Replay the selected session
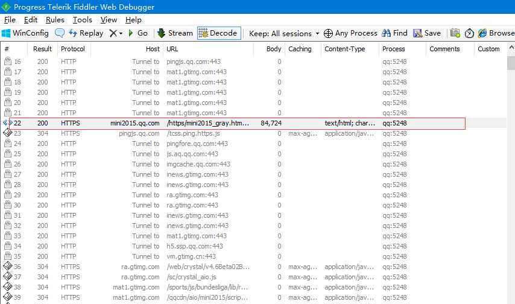This screenshot has width=515, height=304. point(86,33)
